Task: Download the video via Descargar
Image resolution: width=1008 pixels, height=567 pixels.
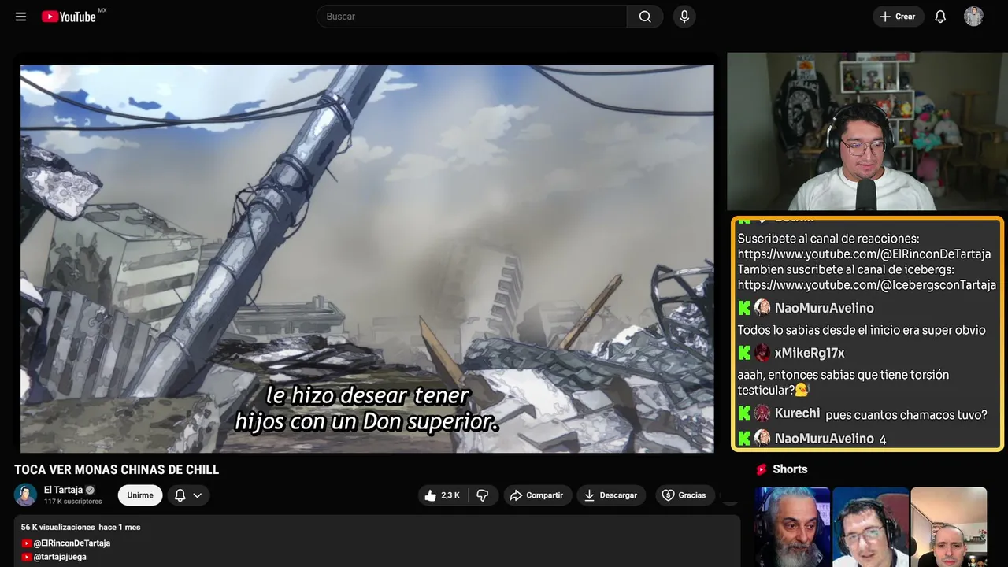Action: 611,495
